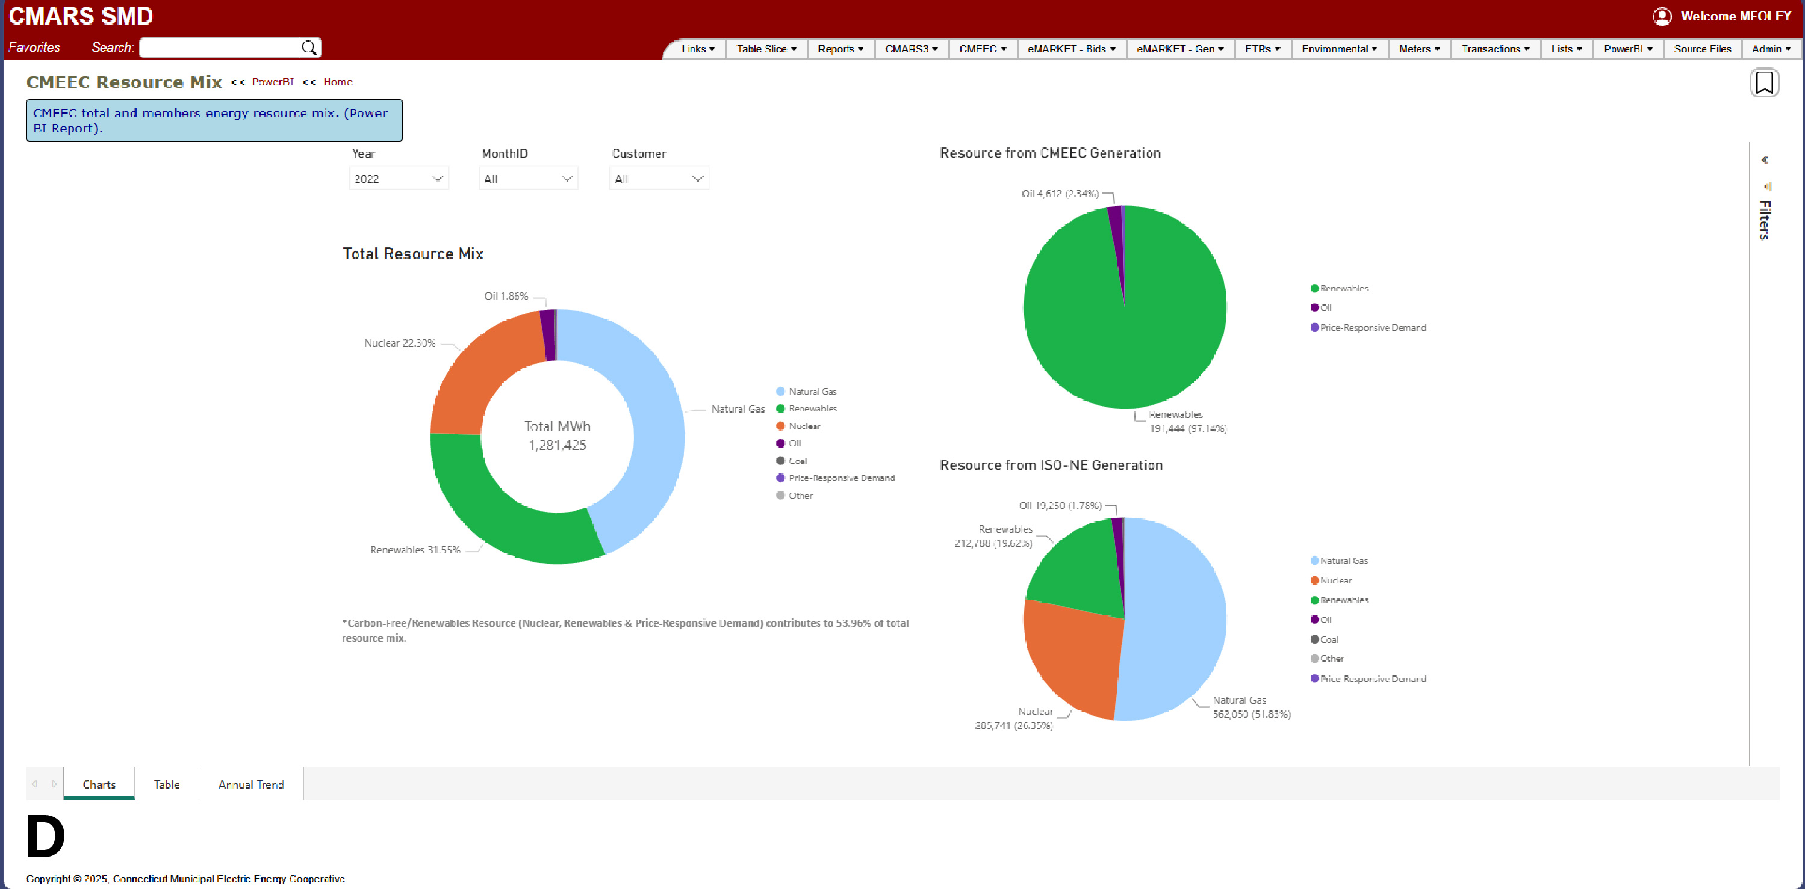Follow the Home breadcrumb link
The width and height of the screenshot is (1805, 889).
coord(338,82)
